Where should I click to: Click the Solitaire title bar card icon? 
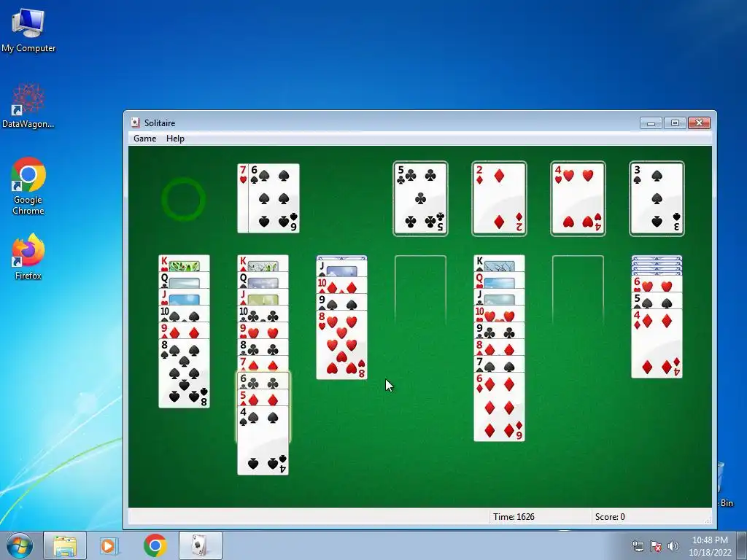click(x=135, y=122)
